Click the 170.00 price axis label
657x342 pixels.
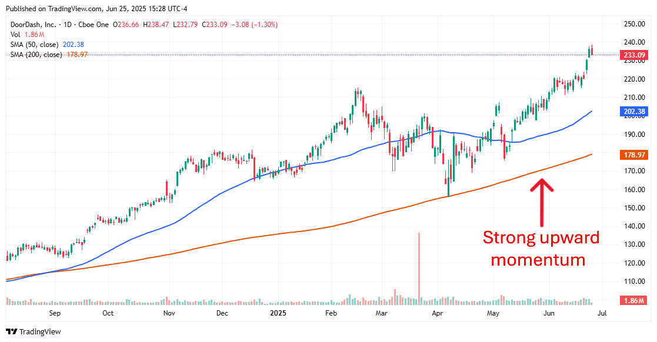pyautogui.click(x=635, y=171)
